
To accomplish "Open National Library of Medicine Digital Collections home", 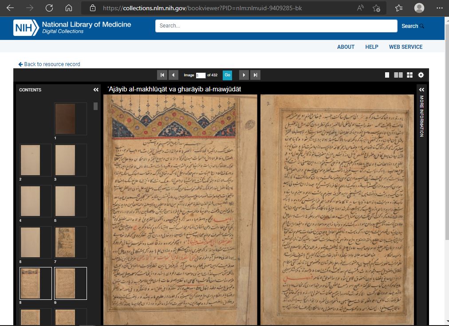I will [x=87, y=27].
